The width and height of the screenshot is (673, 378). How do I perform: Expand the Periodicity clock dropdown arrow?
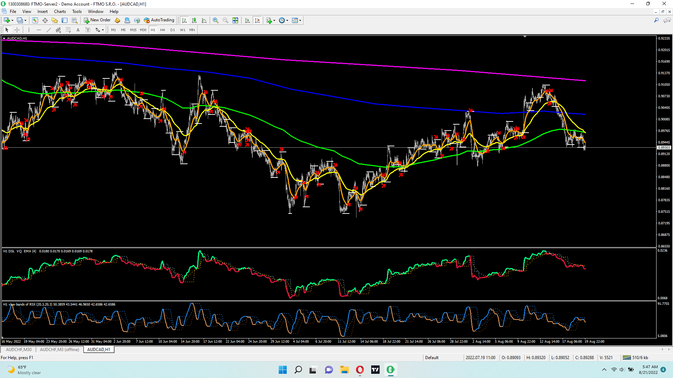click(287, 20)
